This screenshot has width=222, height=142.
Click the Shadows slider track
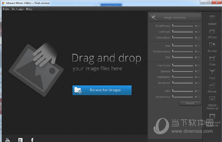pos(183,83)
